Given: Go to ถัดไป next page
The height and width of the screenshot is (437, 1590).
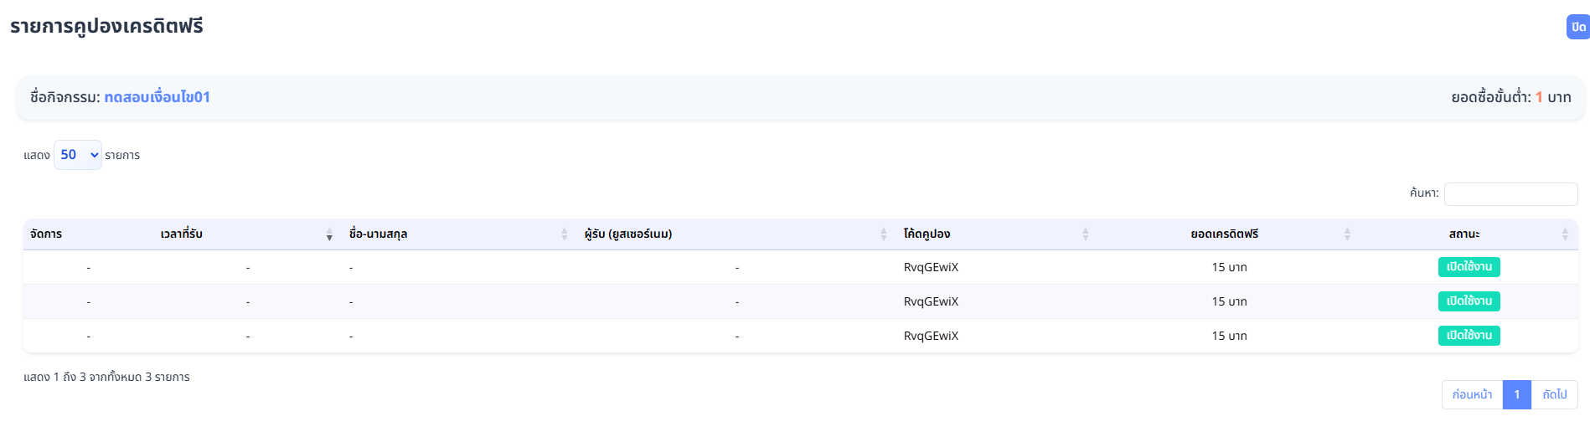Looking at the screenshot, I should point(1554,394).
